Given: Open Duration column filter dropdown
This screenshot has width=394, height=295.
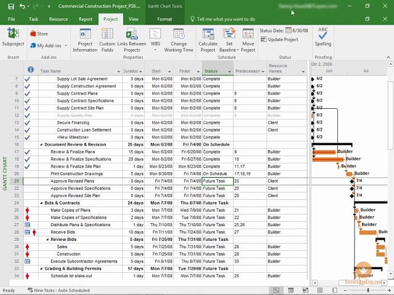Looking at the screenshot, I should point(141,71).
